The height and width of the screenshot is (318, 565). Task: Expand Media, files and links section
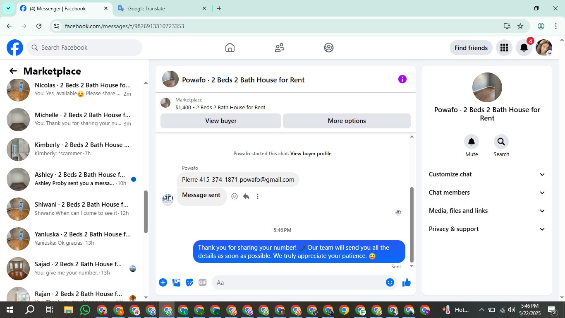coord(487,211)
